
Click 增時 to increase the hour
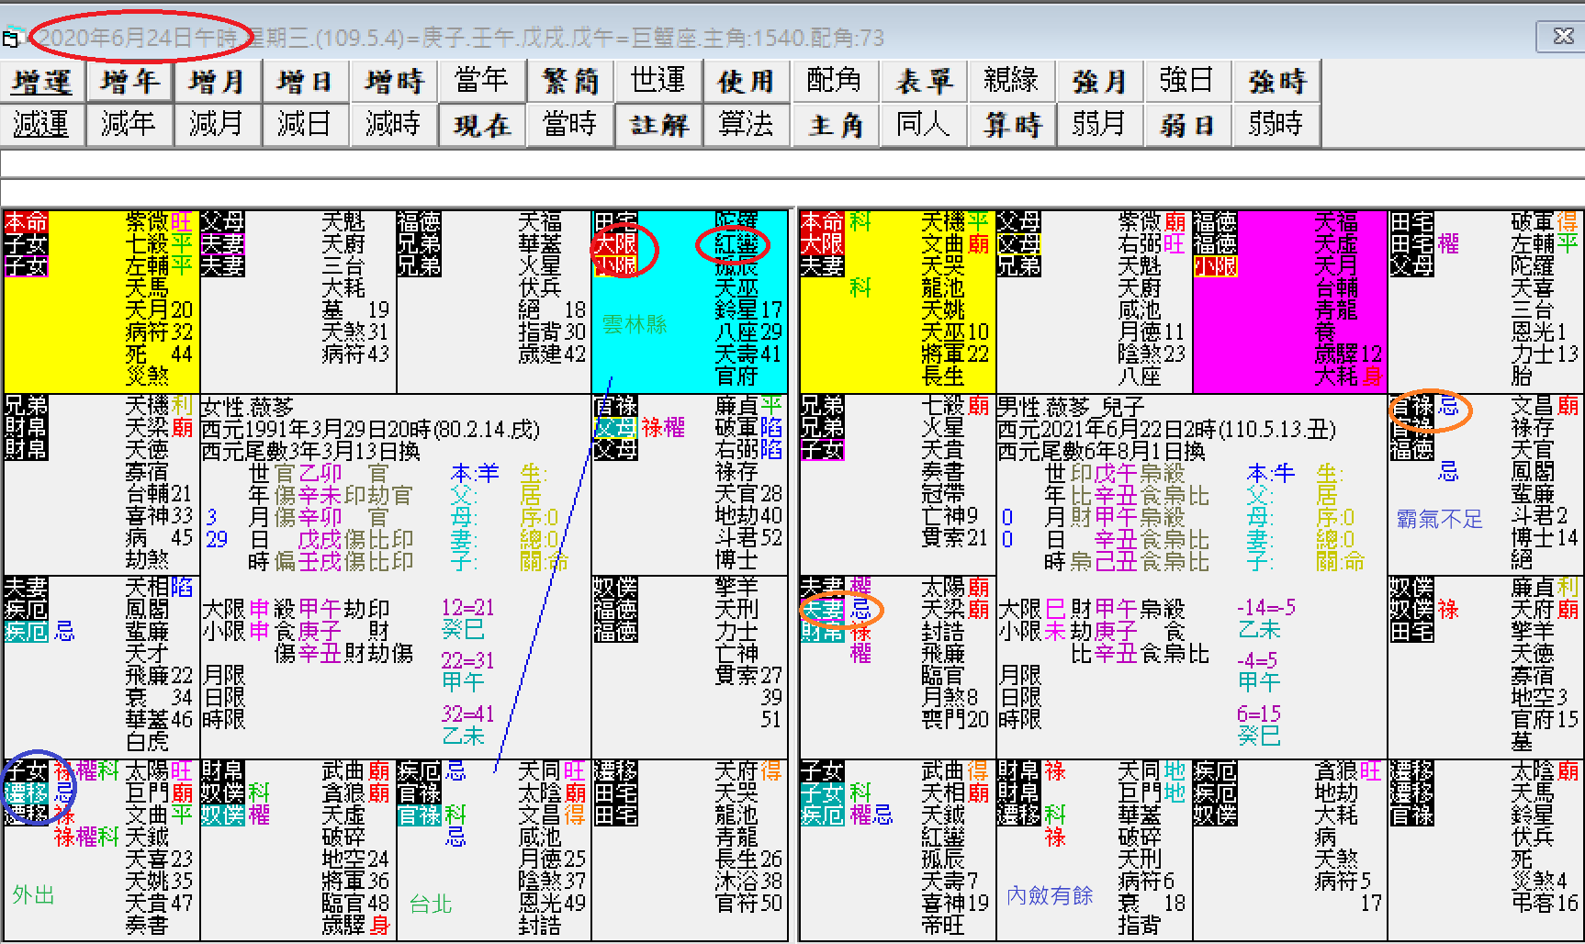click(394, 81)
